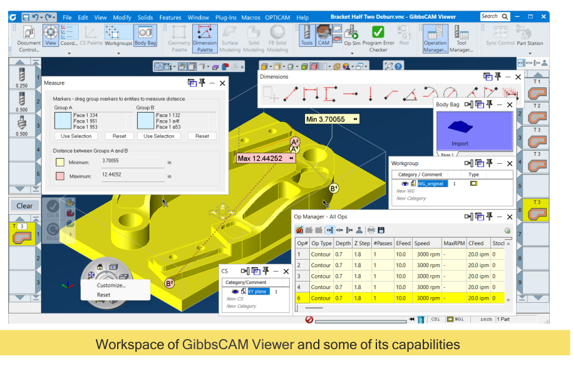Click the Save icon in title bar

click(26, 17)
